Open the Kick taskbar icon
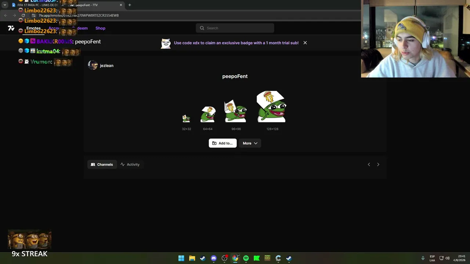 (x=257, y=258)
